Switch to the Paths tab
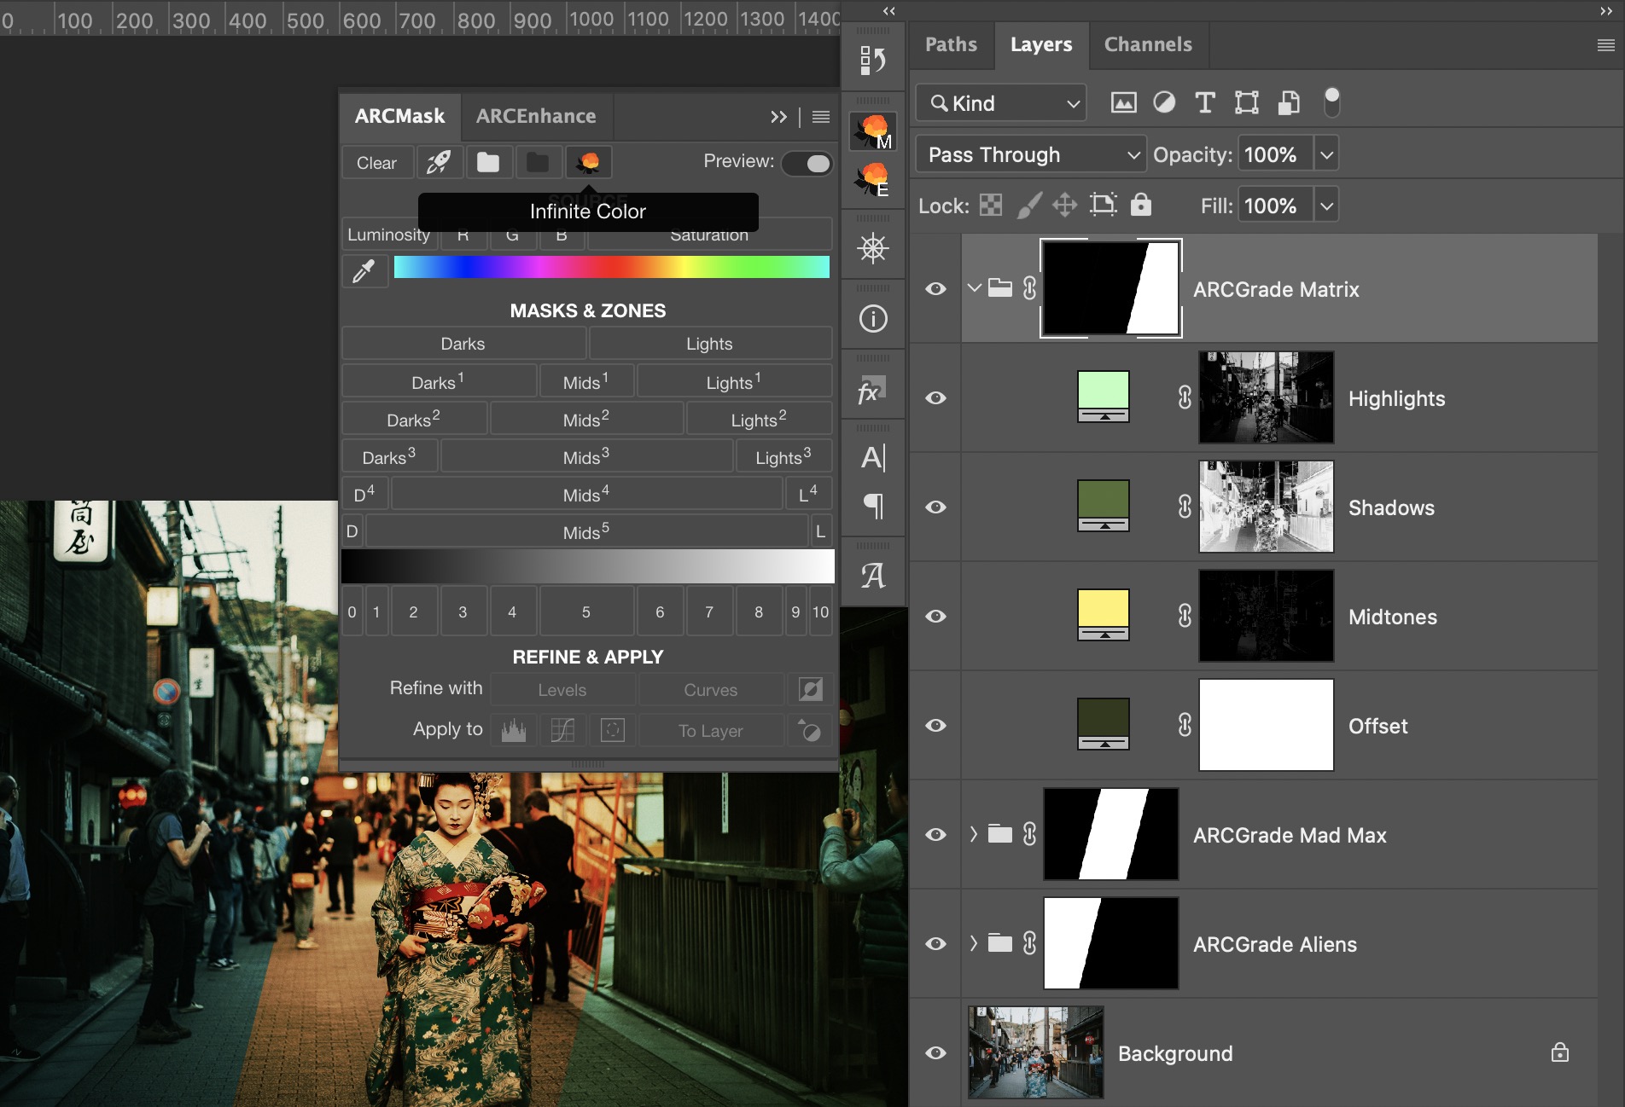This screenshot has height=1107, width=1625. [x=951, y=44]
